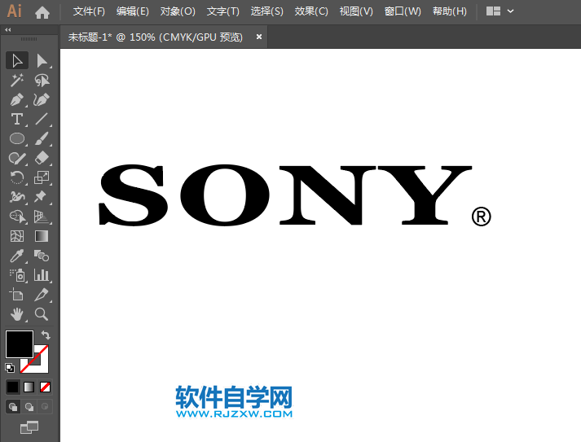The height and width of the screenshot is (442, 581).
Task: Select the Slice tool
Action: click(x=42, y=295)
